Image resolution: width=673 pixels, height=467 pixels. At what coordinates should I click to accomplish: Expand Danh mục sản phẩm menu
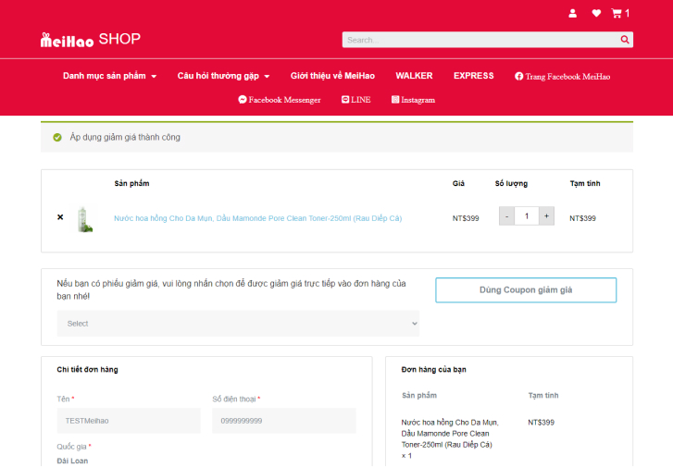(x=109, y=76)
